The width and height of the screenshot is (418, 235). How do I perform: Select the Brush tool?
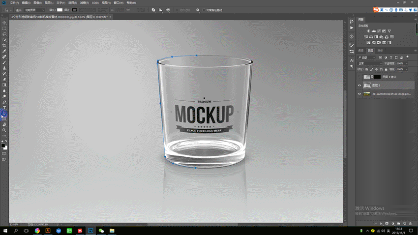(x=4, y=62)
